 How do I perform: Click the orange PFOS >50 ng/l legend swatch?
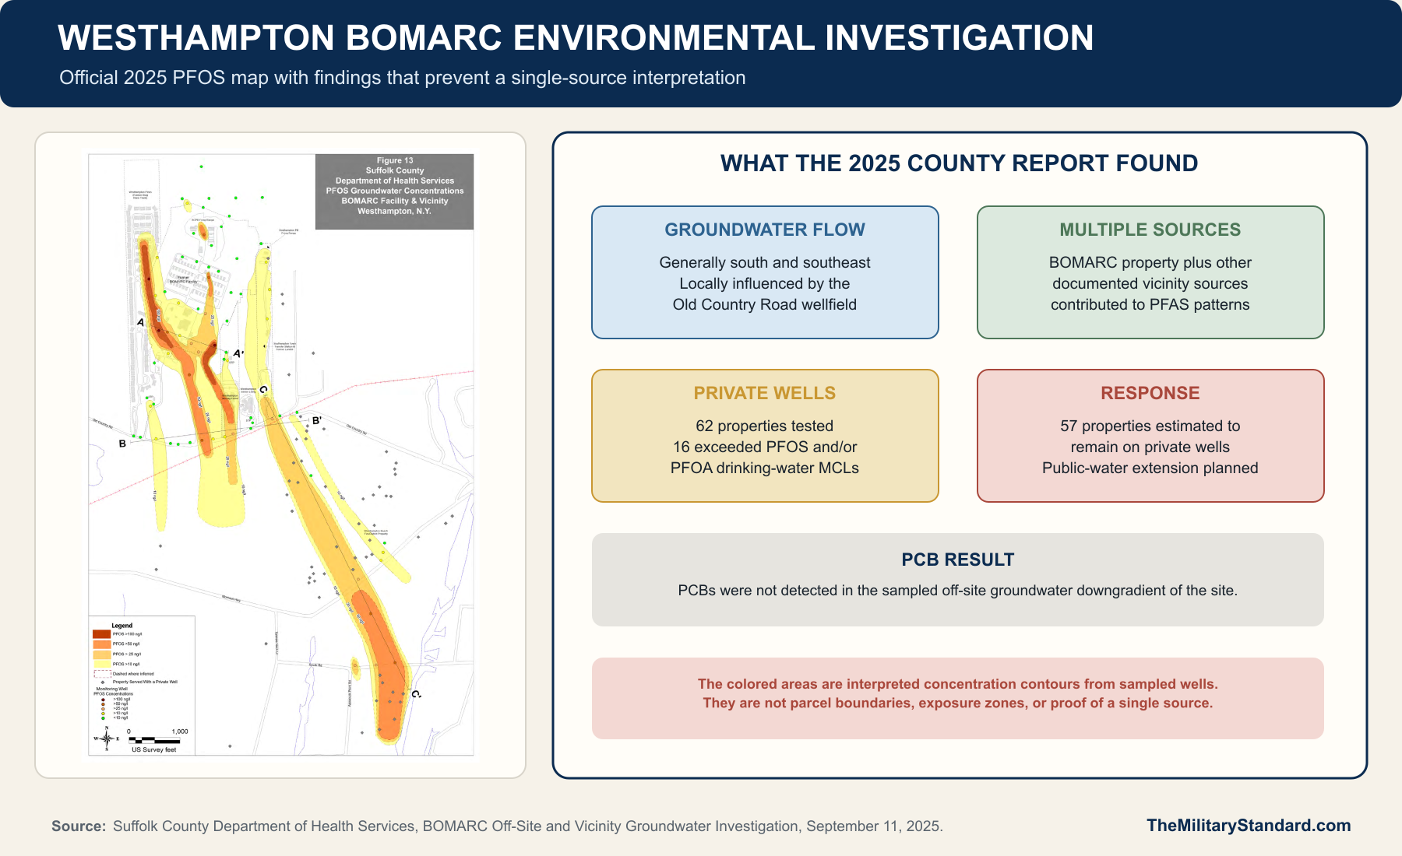(101, 644)
